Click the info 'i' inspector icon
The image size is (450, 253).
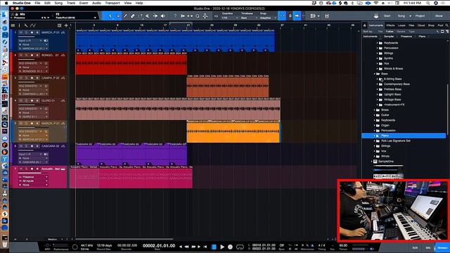point(20,25)
